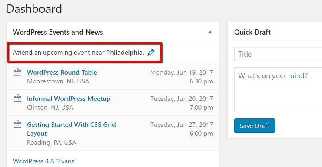Click the Quick Draft panel heading
This screenshot has width=322, height=167.
252,32
